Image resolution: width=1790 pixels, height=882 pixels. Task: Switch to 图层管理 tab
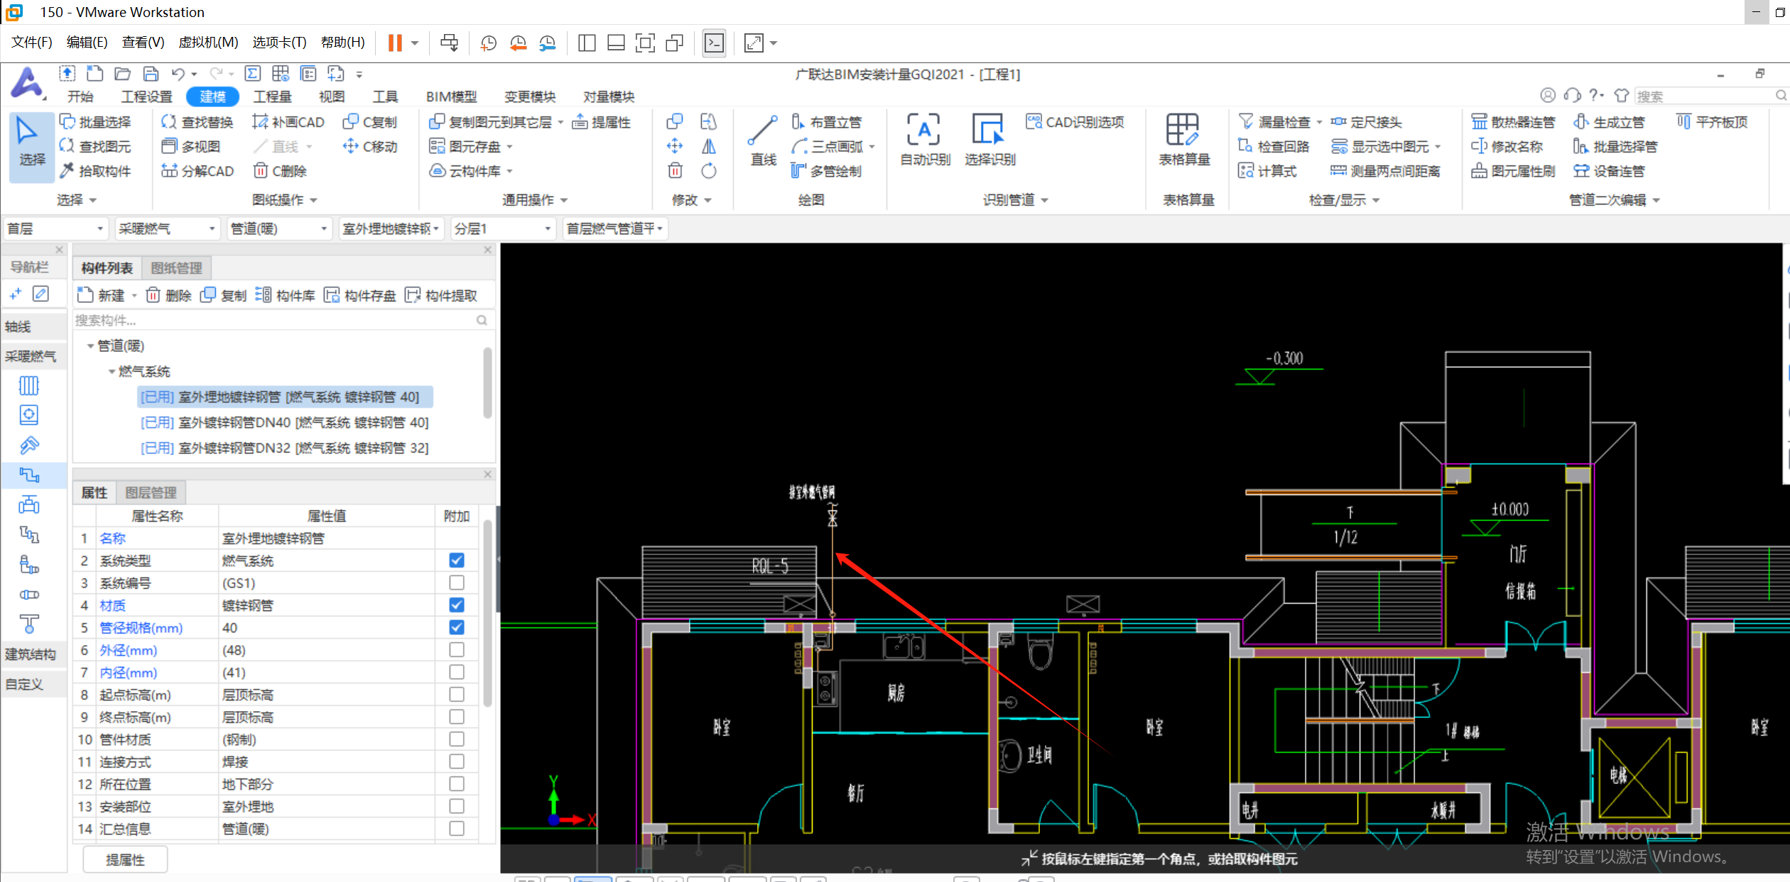(151, 492)
